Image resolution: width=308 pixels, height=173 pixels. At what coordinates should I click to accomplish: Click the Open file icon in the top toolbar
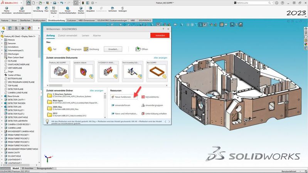point(40,3)
